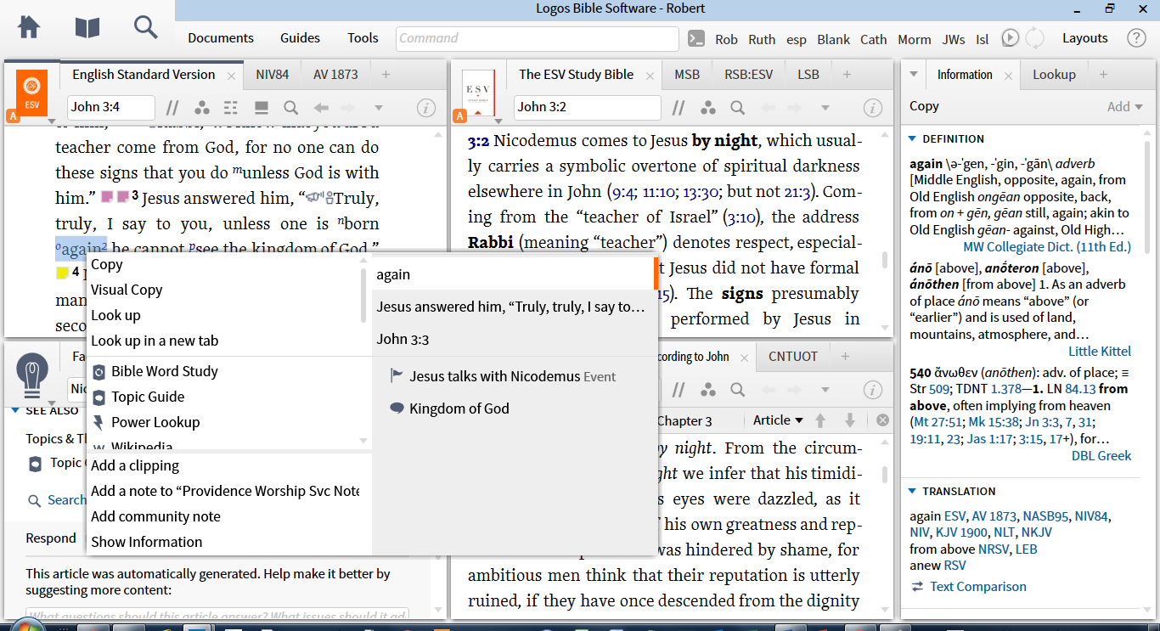1160x631 pixels.
Task: Open the Guides menu
Action: 301,38
